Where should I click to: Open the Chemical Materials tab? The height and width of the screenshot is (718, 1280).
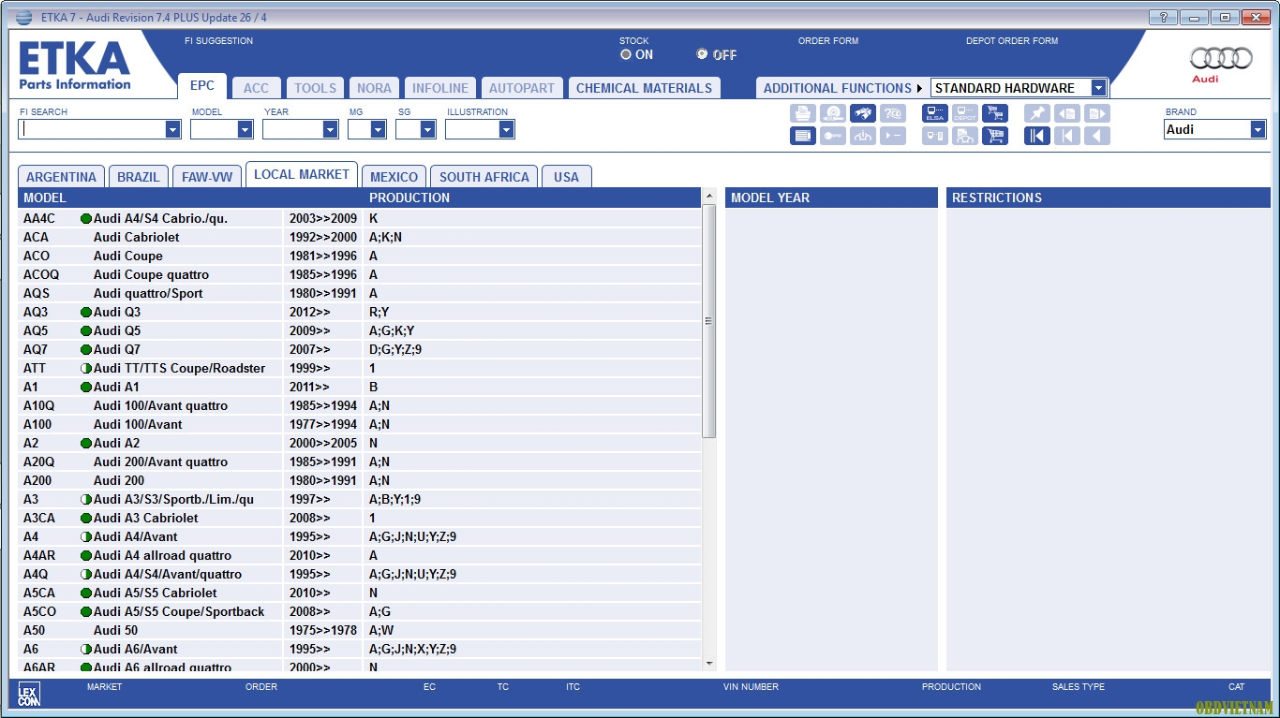point(644,88)
